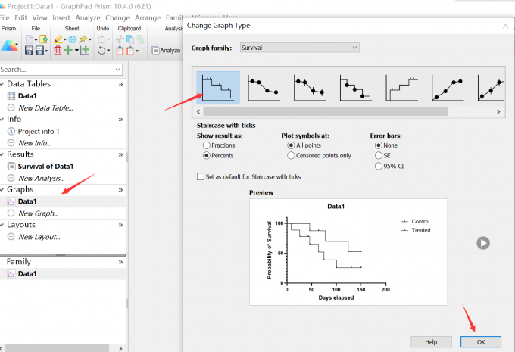Select the fifth thumbnail, ascending staircase
This screenshot has width=515, height=352.
(x=401, y=88)
